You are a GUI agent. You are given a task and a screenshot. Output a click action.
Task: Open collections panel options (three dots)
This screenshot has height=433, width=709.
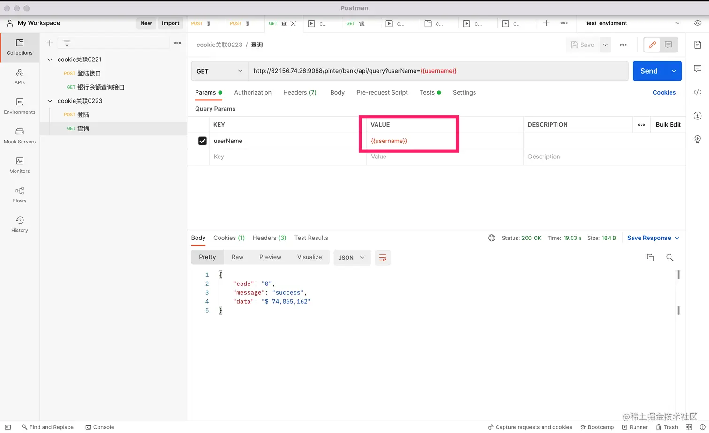177,43
